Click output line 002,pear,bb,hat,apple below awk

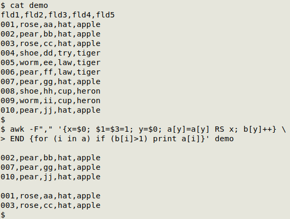click(x=50, y=158)
